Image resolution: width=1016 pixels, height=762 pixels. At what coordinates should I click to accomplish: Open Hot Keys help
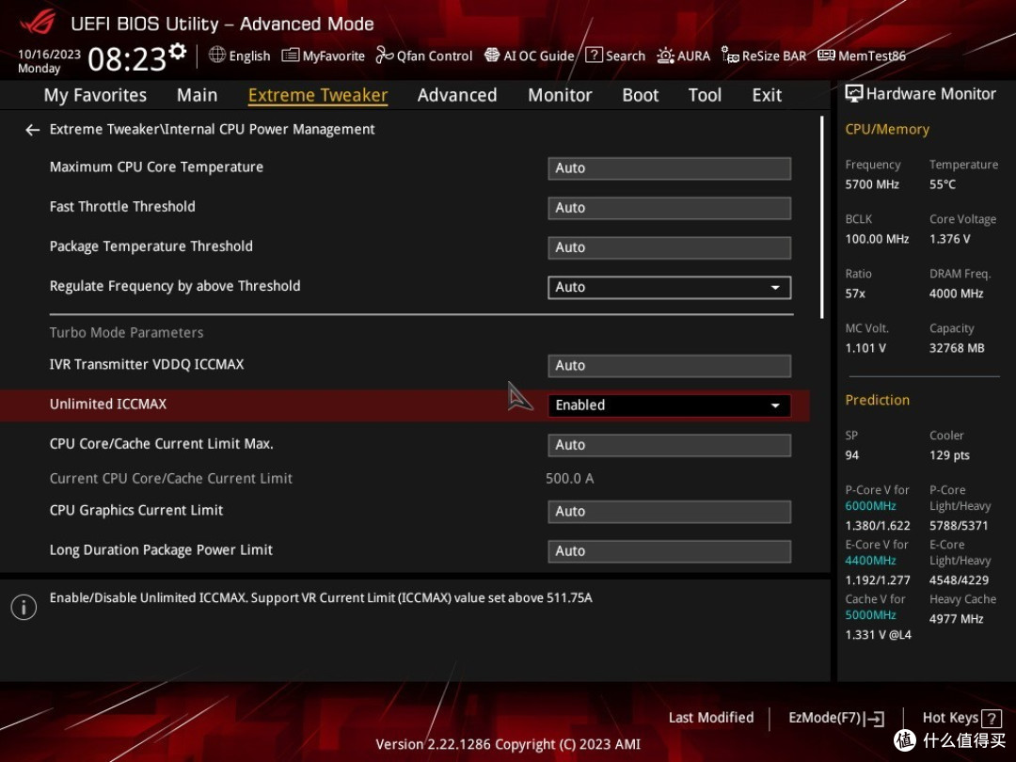[x=961, y=718]
